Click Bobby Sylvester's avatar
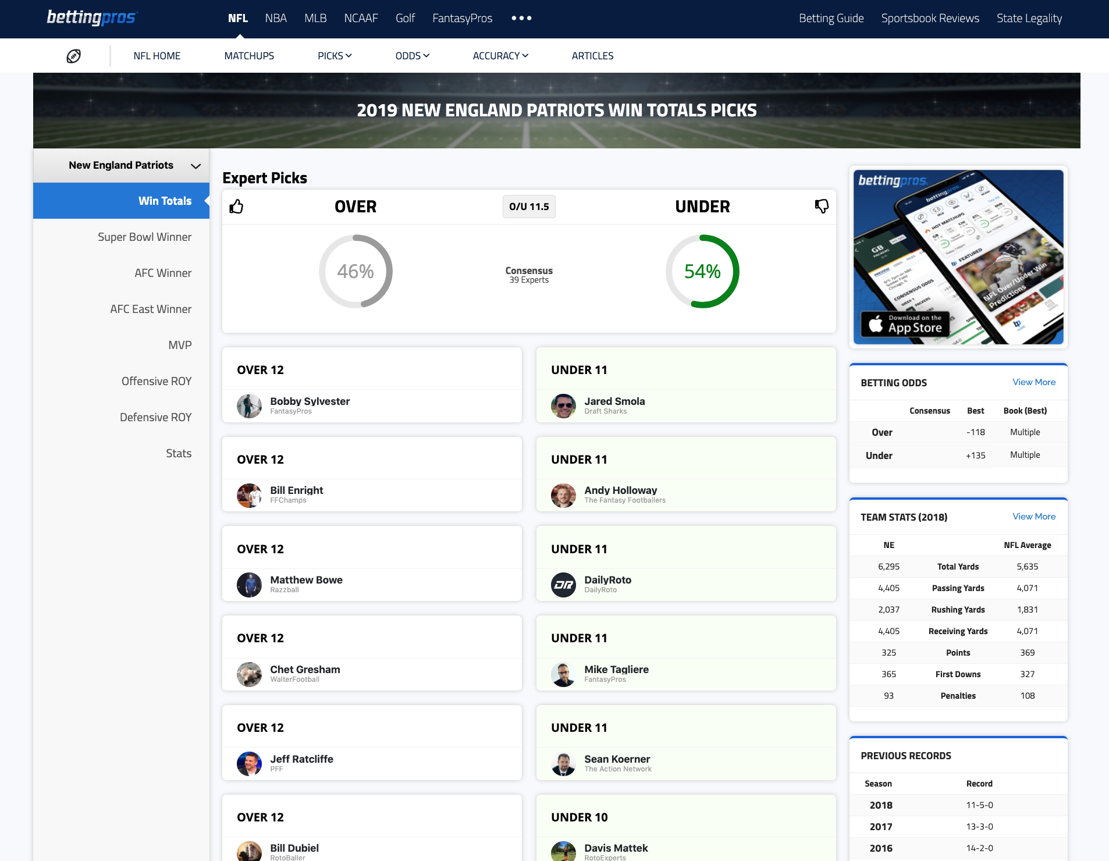Screen dimensions: 1109x861 coord(249,406)
